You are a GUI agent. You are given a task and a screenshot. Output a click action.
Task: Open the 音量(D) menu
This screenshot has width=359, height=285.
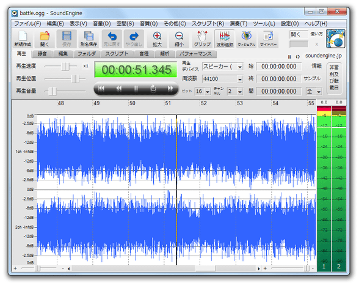point(101,24)
